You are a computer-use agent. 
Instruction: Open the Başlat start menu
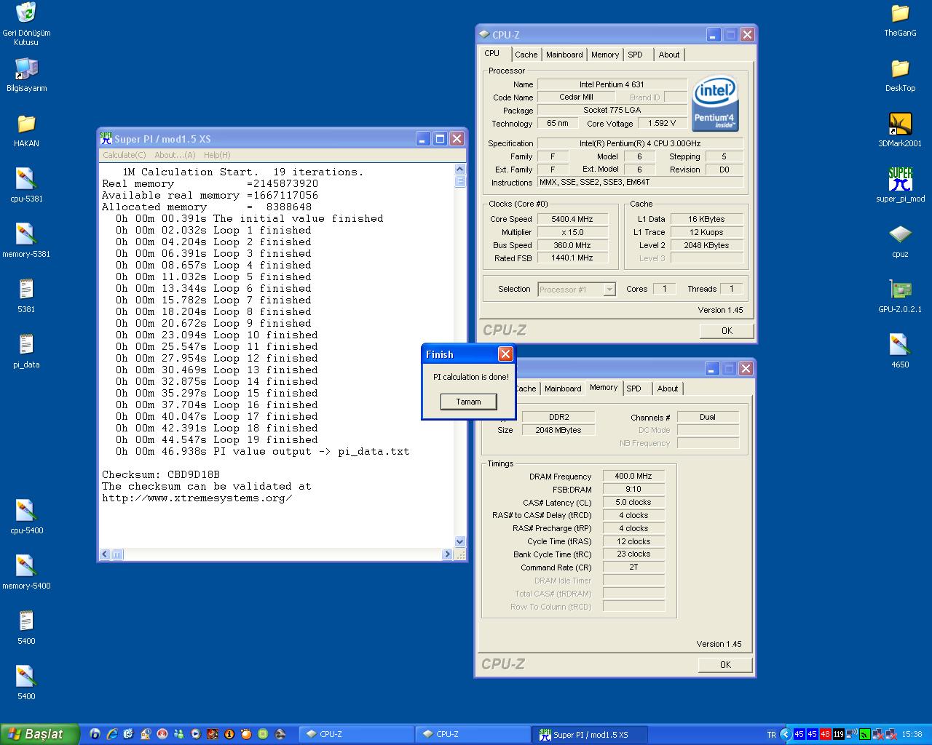(x=39, y=734)
